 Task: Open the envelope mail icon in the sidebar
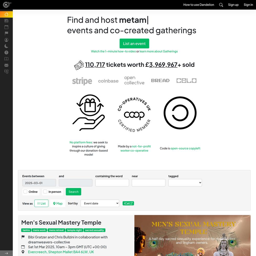(x=6, y=65)
